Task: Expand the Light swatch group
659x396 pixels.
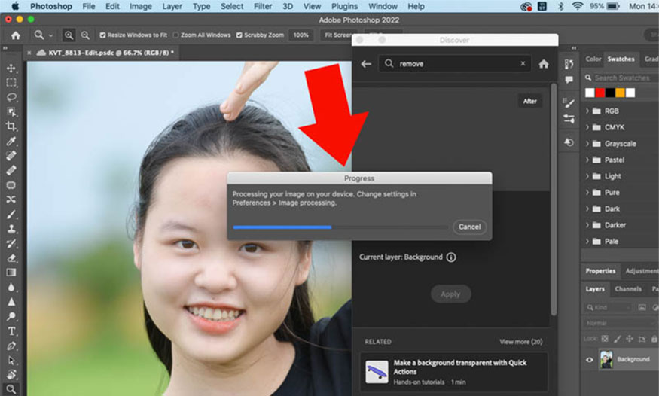Action: point(587,176)
